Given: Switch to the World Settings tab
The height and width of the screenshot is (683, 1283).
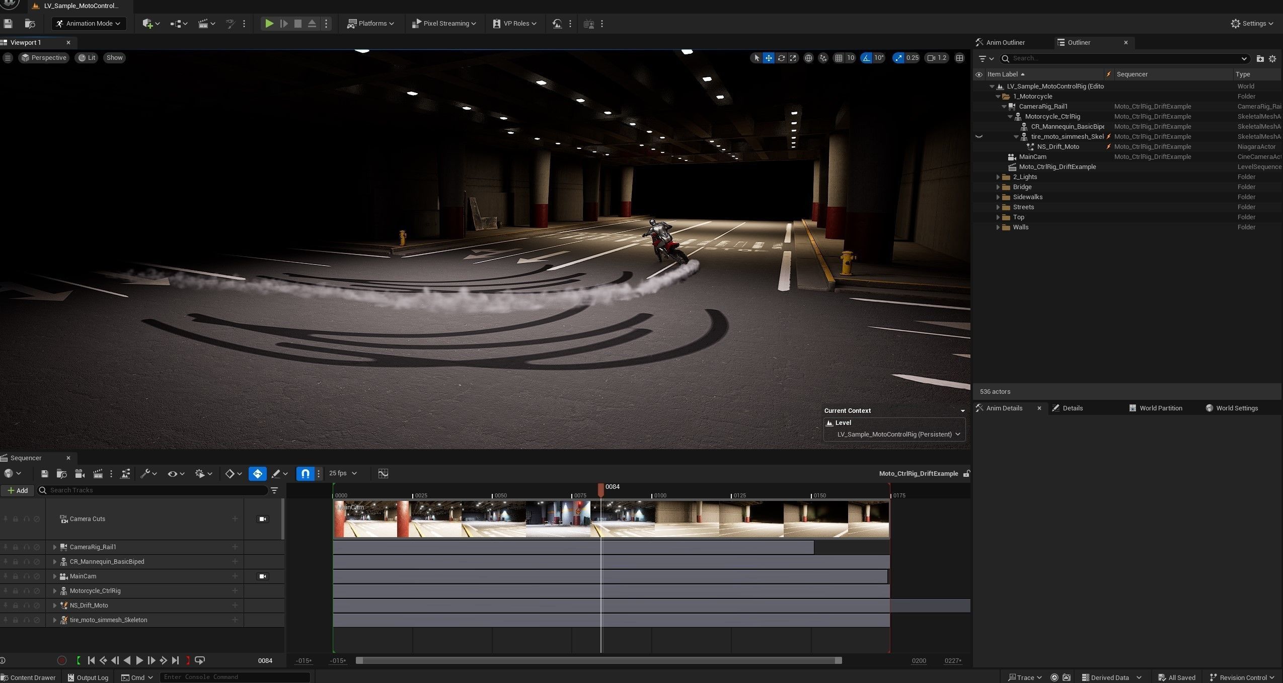Looking at the screenshot, I should (x=1232, y=408).
